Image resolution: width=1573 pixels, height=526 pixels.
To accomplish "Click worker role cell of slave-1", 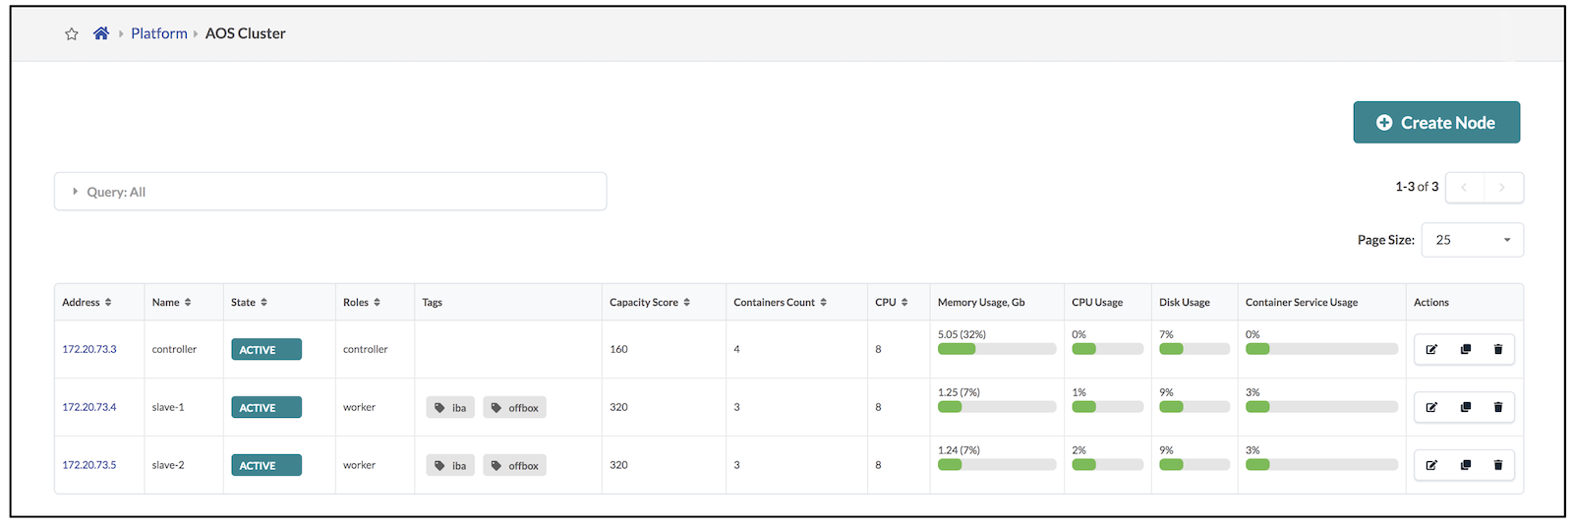I will click(359, 407).
